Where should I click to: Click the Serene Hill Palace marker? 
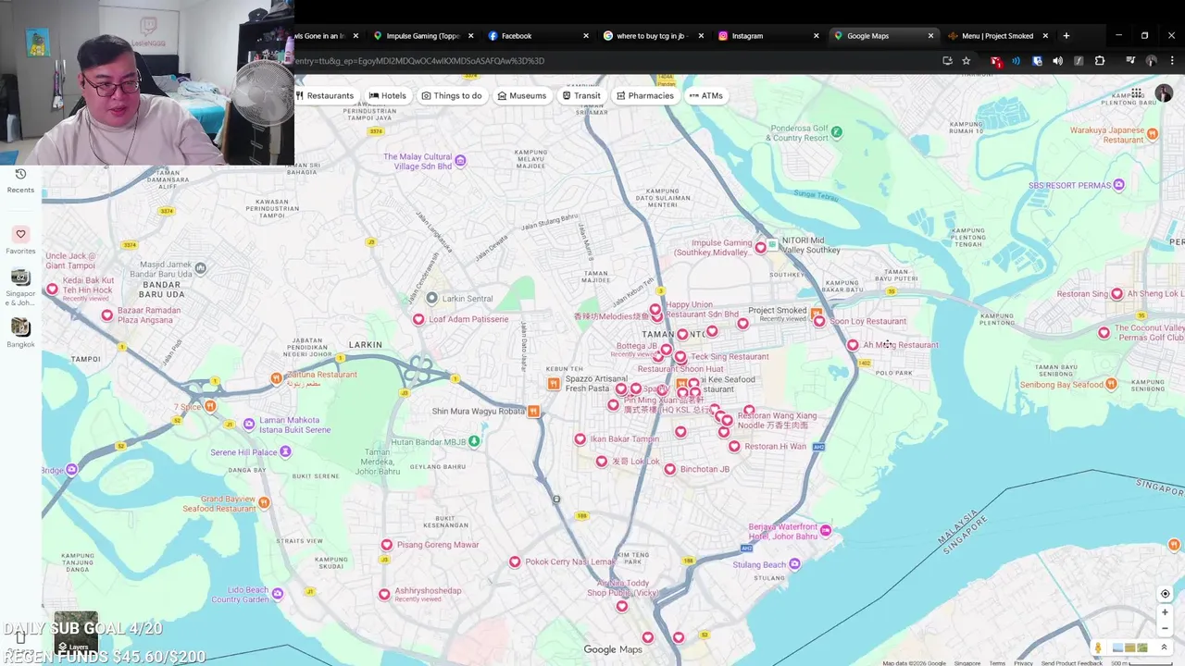tap(285, 452)
